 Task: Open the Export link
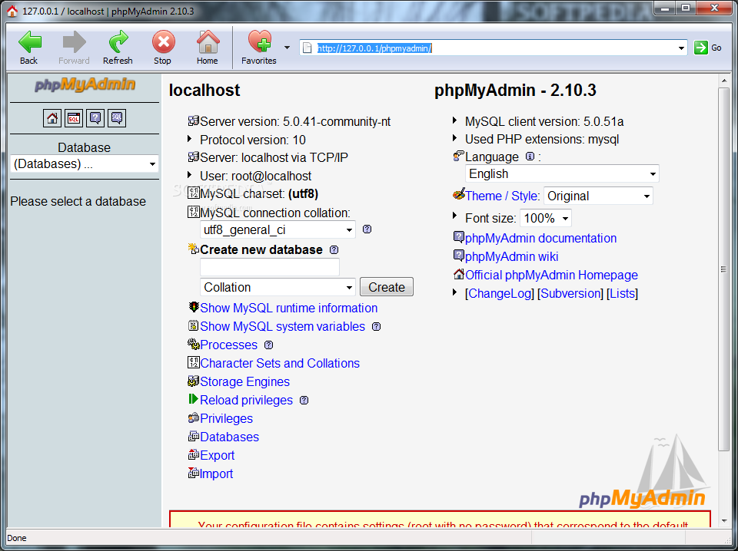(x=218, y=455)
